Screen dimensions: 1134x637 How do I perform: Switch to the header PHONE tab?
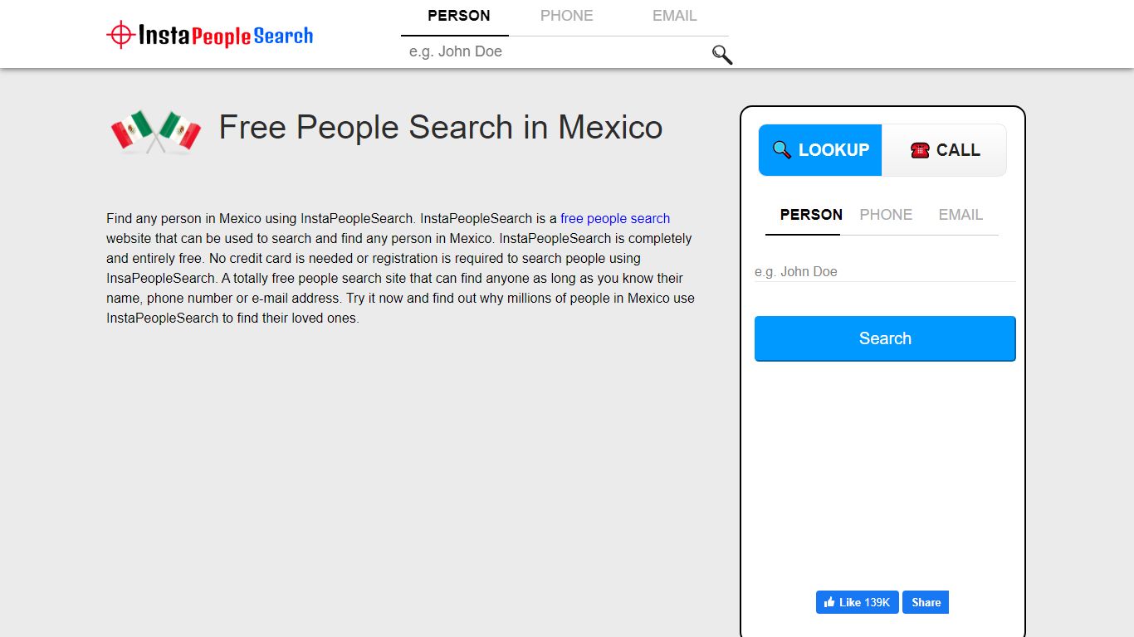[566, 16]
